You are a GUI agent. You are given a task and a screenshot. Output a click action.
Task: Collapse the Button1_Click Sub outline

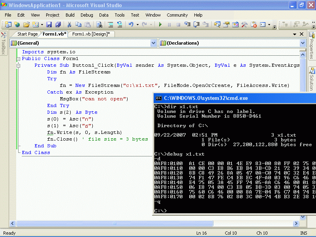(x=18, y=66)
